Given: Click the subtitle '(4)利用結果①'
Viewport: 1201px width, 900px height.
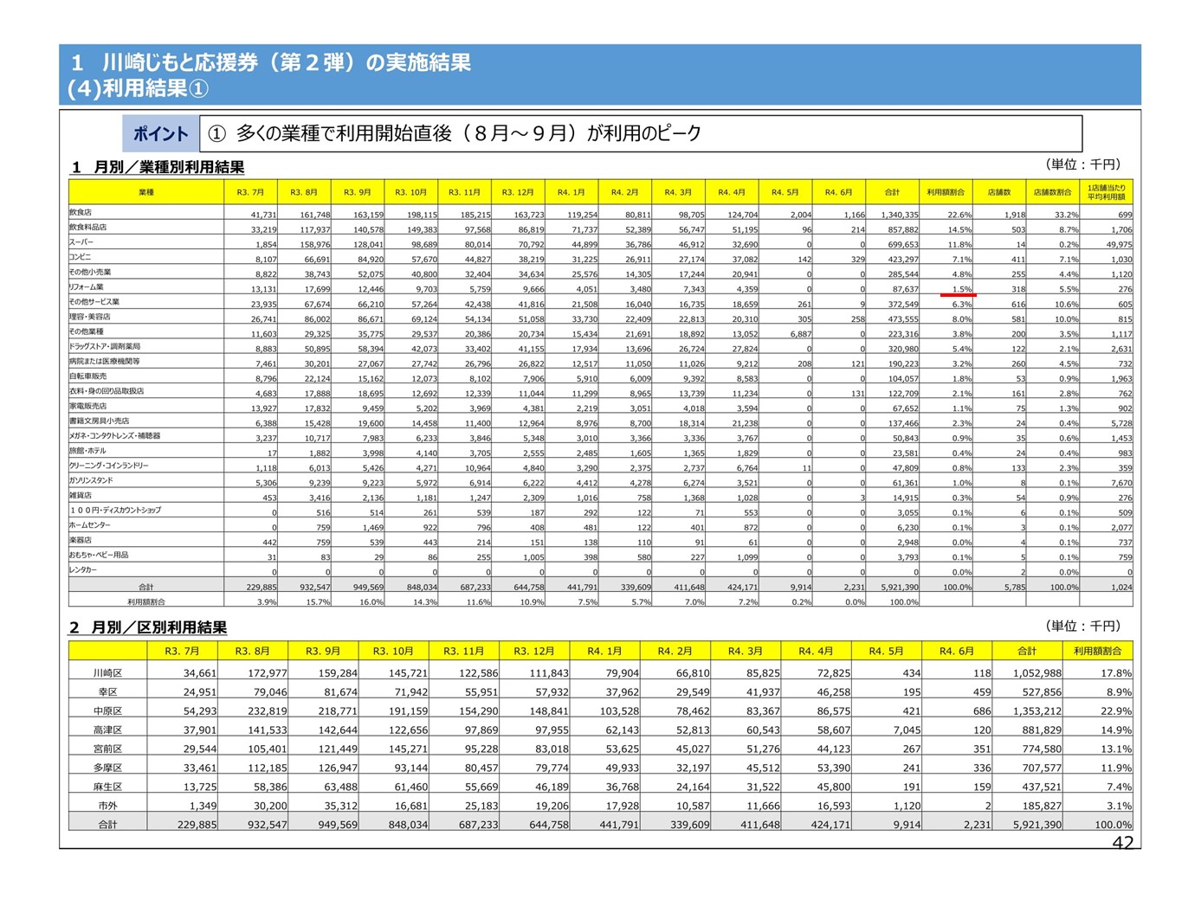Looking at the screenshot, I should (x=138, y=88).
